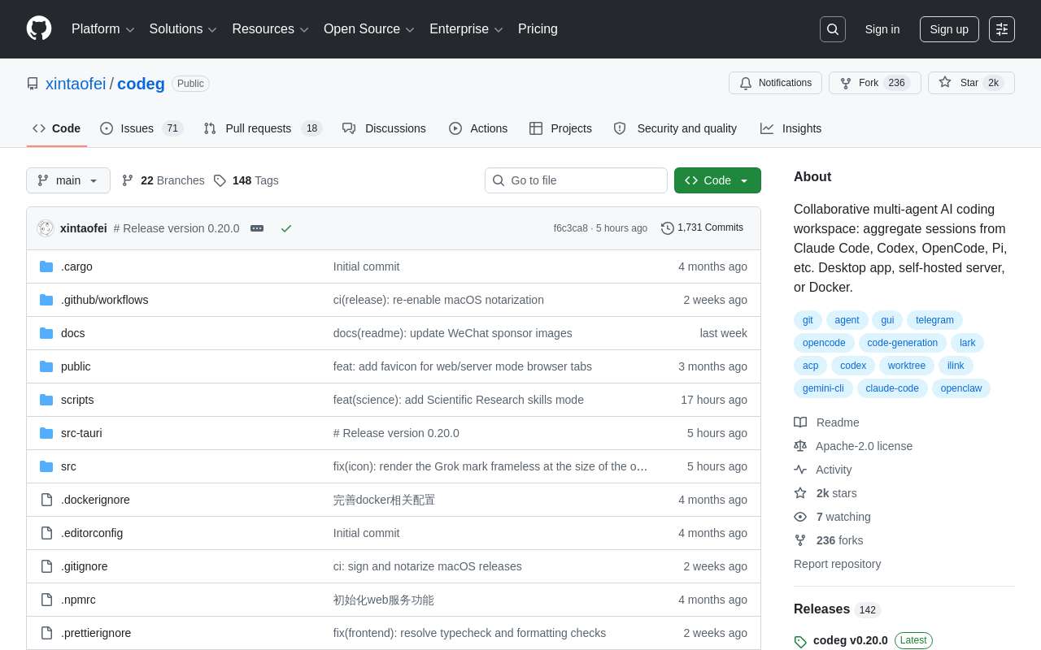1041x650 pixels.
Task: Open the Enterprise dropdown menu
Action: 466,29
